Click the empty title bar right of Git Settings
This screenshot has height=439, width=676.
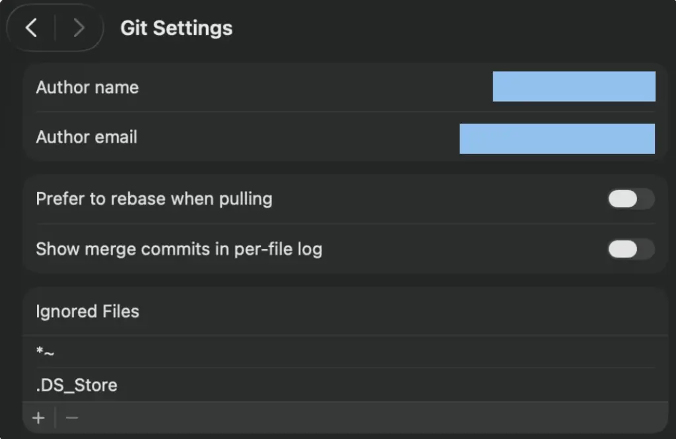pos(449,28)
